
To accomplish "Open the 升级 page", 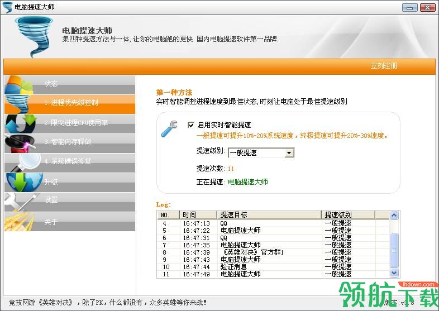I will [70, 183].
